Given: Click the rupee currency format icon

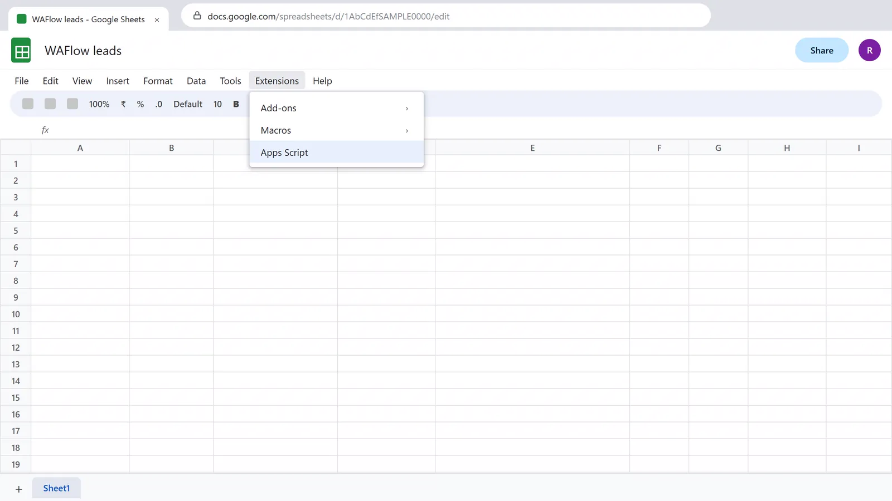Looking at the screenshot, I should tap(123, 104).
